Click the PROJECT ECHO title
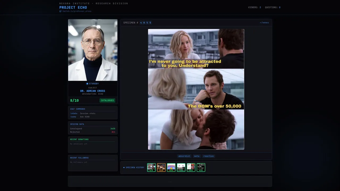Viewport: 340px width, 191px height. (x=73, y=7)
